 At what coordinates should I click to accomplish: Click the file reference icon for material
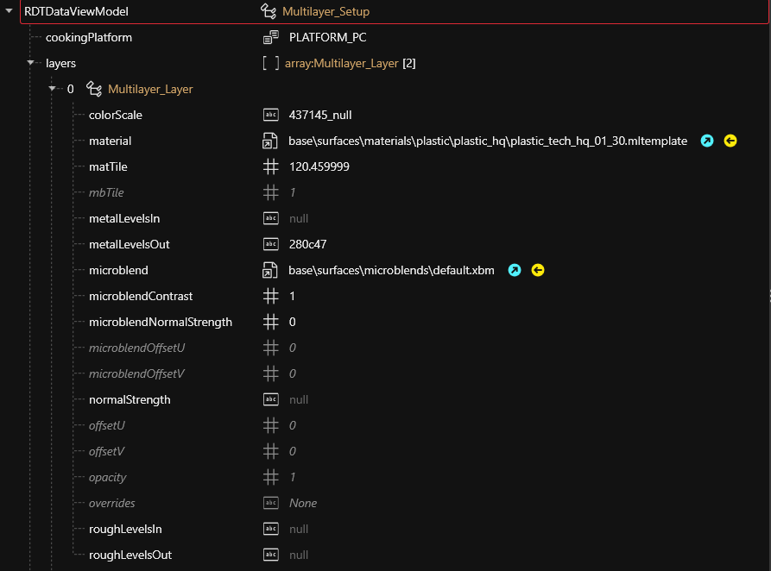tap(271, 141)
